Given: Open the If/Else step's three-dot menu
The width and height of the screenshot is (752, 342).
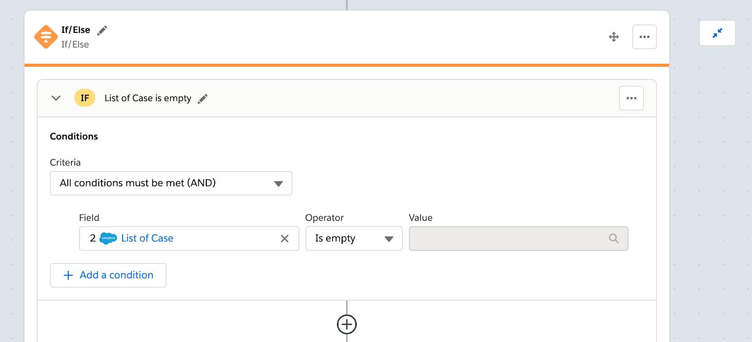Looking at the screenshot, I should coord(644,37).
